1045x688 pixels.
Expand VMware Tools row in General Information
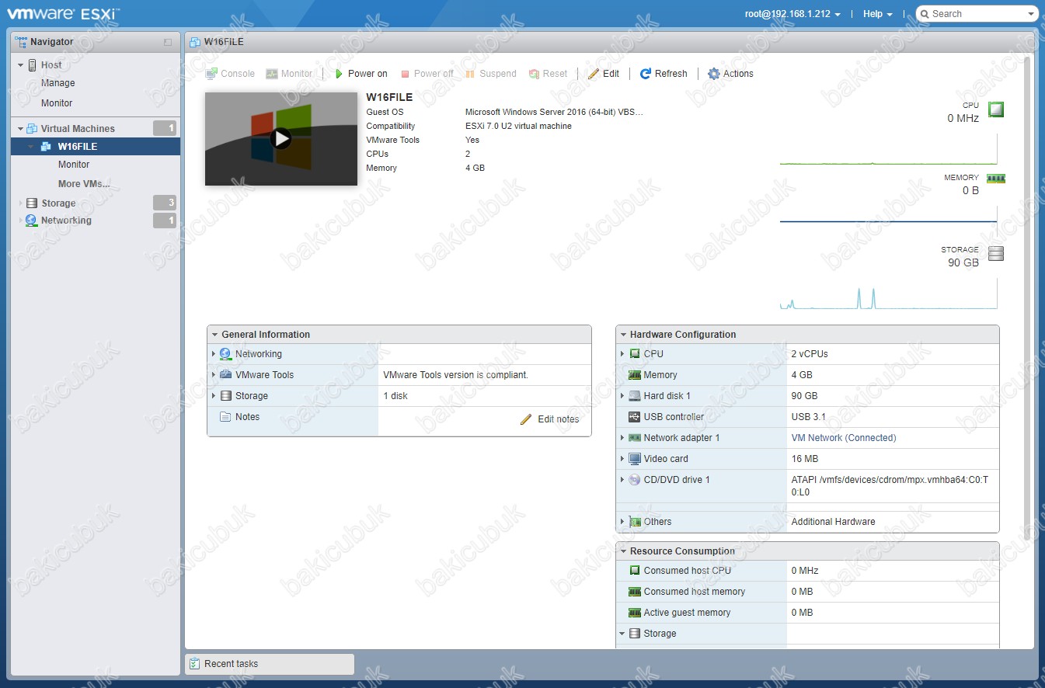pos(214,375)
